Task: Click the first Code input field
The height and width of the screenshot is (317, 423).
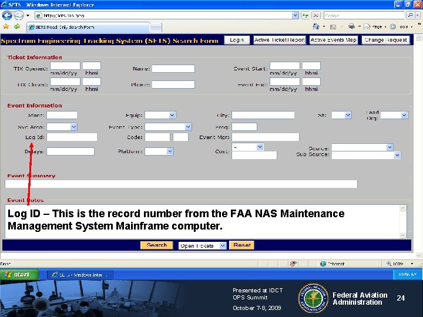Action: (157, 137)
